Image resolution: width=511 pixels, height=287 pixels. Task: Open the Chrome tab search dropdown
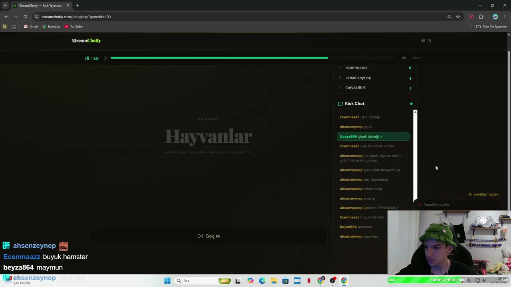pyautogui.click(x=5, y=5)
